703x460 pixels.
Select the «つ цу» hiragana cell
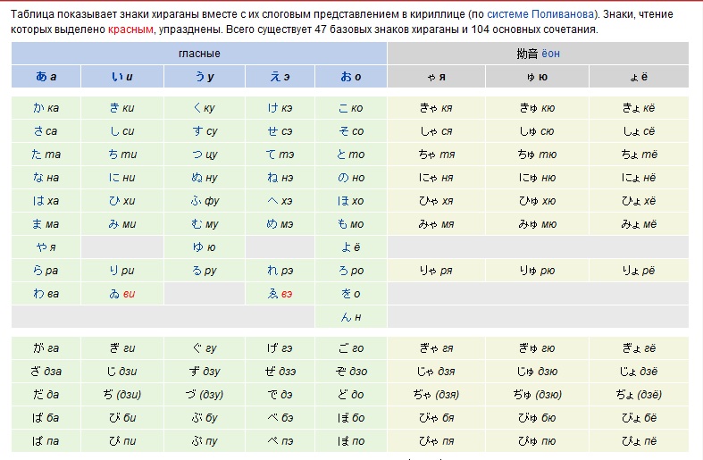pos(205,155)
